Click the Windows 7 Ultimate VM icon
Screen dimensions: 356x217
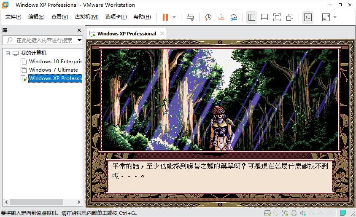(x=24, y=70)
